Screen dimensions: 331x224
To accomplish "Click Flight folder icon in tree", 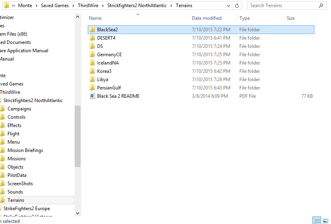I will (x=2, y=134).
